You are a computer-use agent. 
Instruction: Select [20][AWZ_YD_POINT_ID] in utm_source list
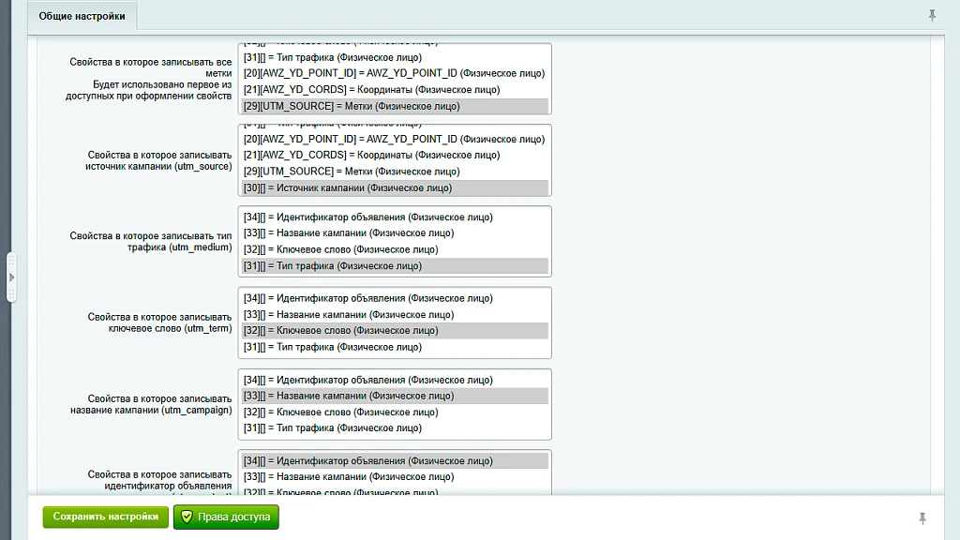[x=395, y=139]
